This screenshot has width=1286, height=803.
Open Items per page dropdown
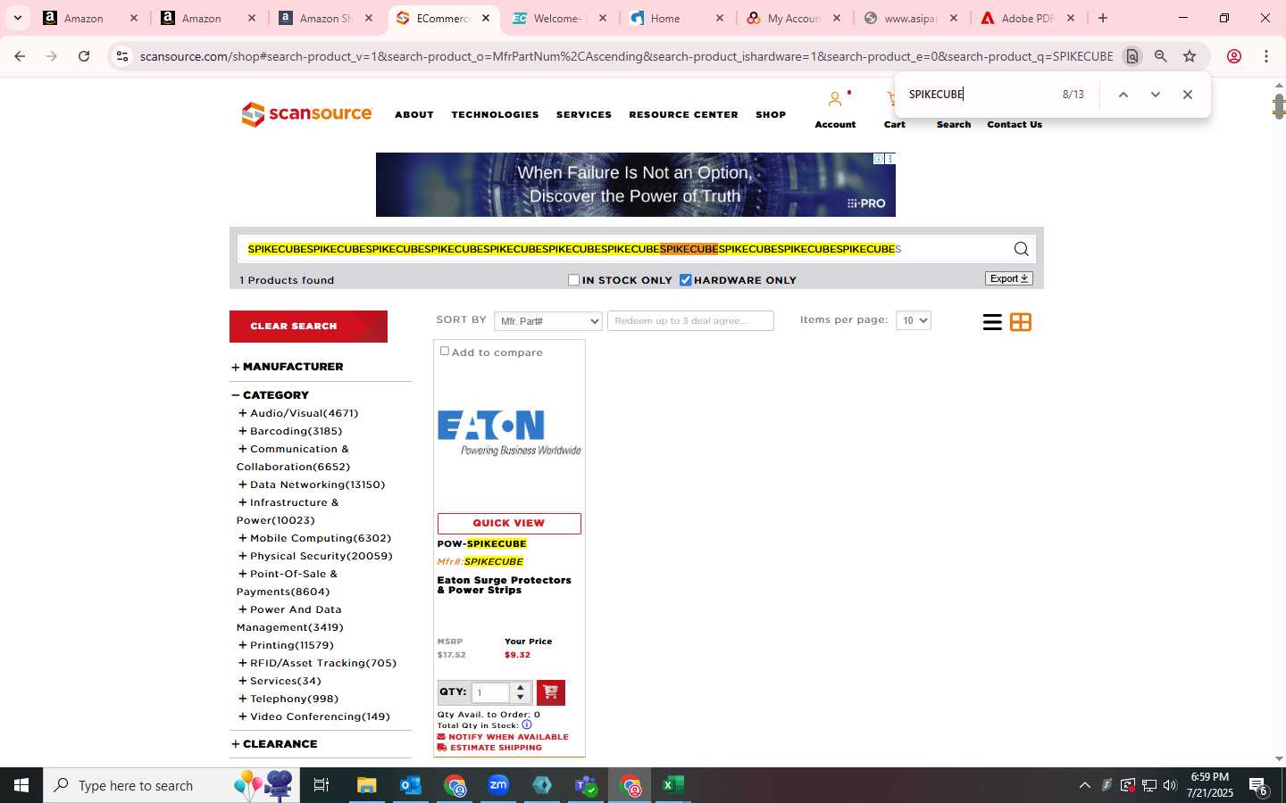coord(914,320)
